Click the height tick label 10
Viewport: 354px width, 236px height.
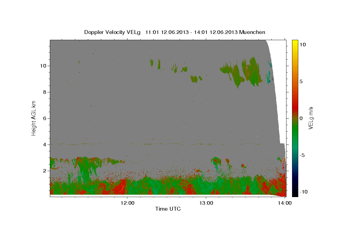[43, 65]
